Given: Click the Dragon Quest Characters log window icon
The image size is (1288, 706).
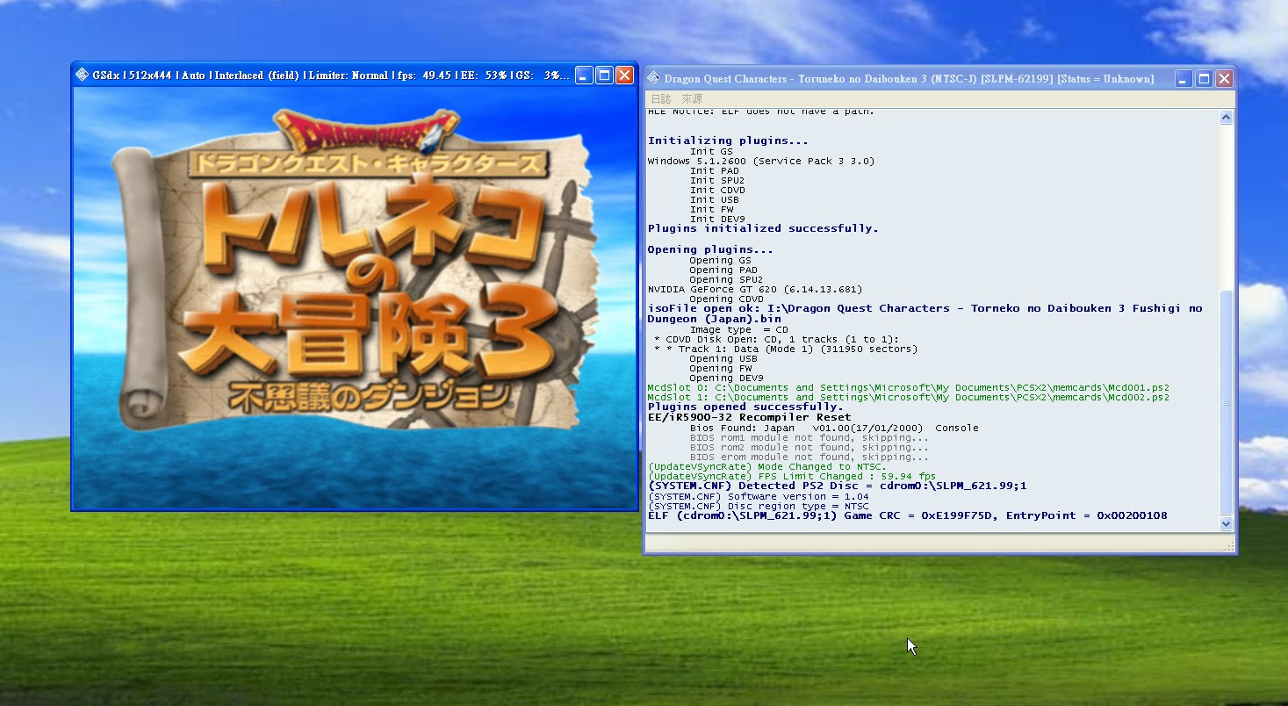Looking at the screenshot, I should [x=654, y=79].
